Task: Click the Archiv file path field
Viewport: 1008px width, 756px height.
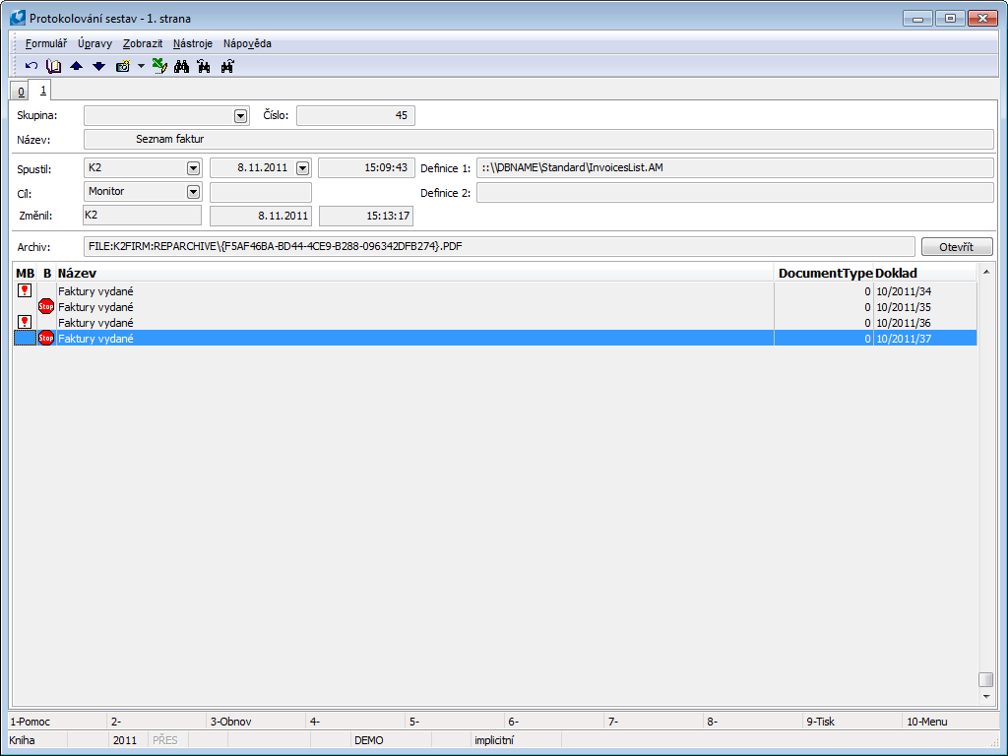Action: click(x=499, y=246)
